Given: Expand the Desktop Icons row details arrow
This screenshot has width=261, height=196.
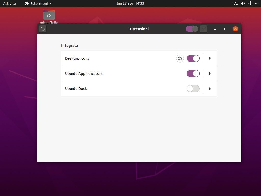Looking at the screenshot, I should (x=210, y=58).
